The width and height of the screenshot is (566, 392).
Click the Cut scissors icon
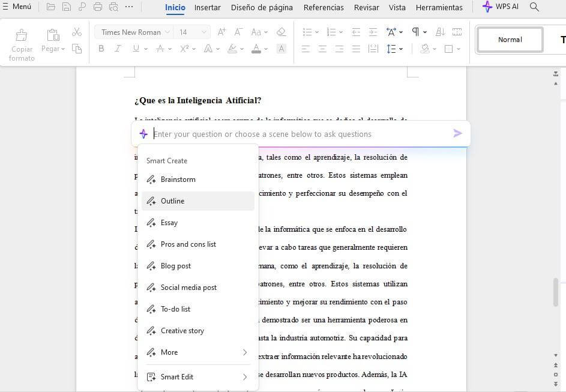[77, 32]
